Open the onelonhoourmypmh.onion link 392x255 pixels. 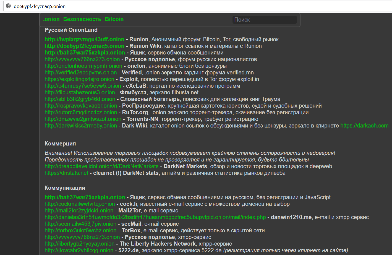tap(83, 66)
